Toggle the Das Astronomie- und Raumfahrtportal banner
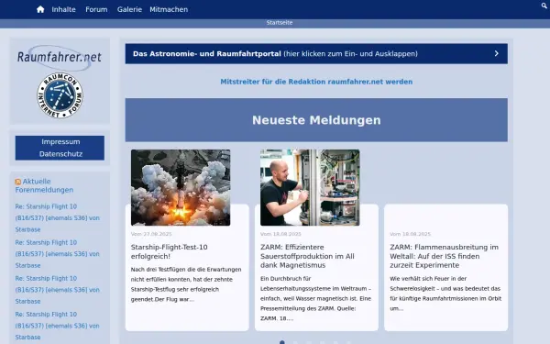 tap(316, 54)
